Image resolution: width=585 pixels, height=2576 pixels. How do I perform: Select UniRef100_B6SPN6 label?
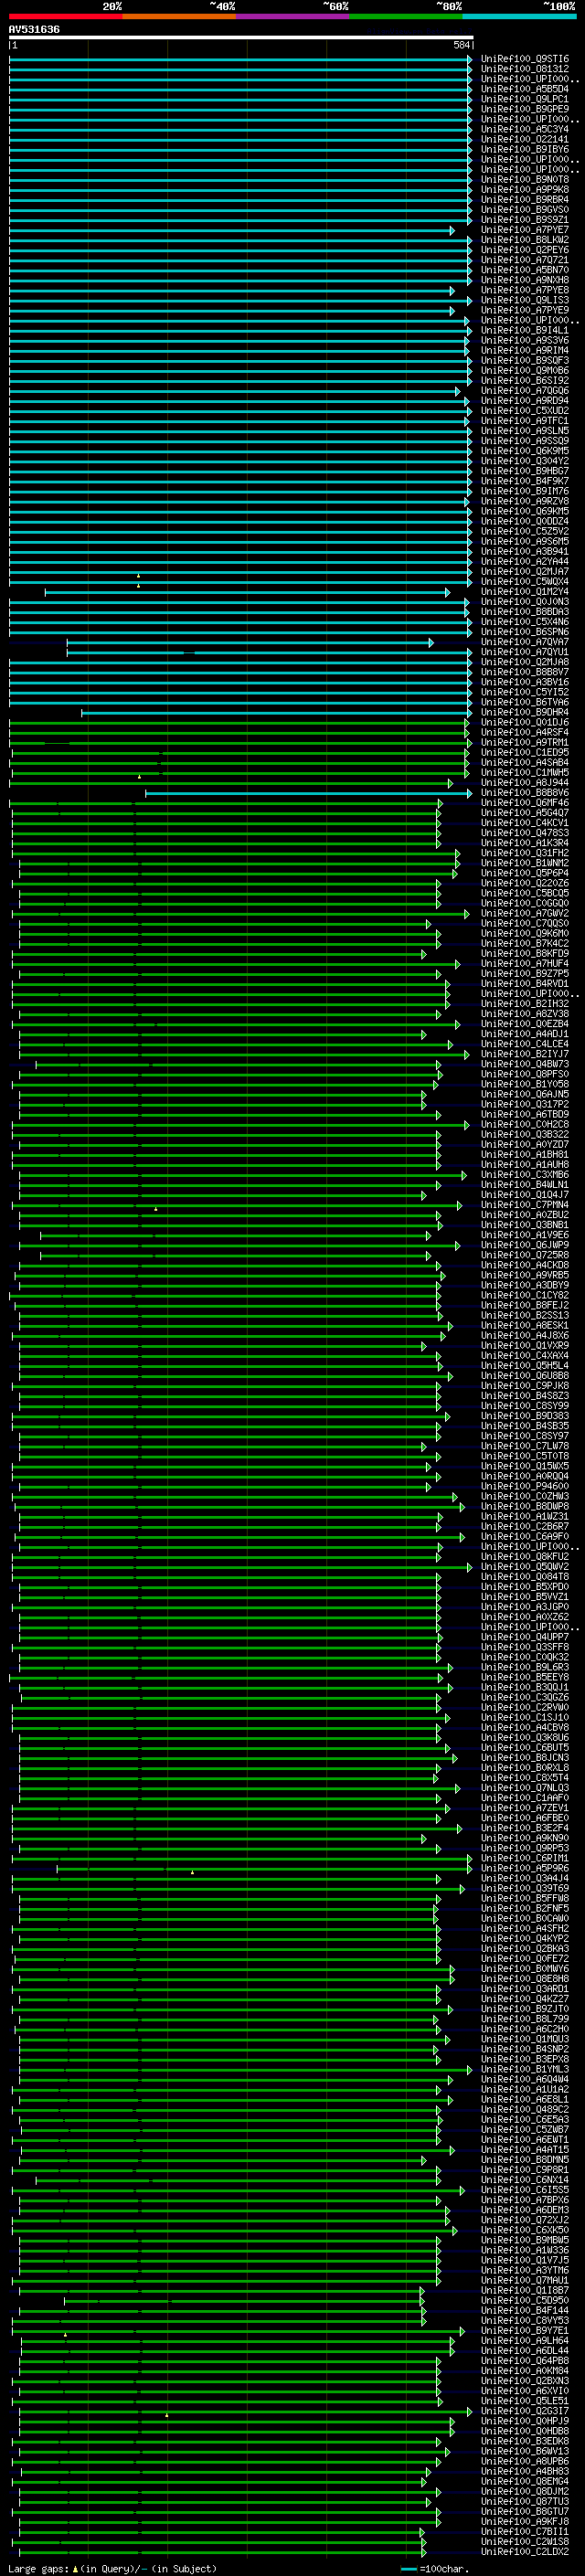[x=525, y=632]
